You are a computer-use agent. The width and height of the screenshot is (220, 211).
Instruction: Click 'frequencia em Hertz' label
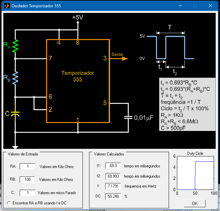pos(140,186)
